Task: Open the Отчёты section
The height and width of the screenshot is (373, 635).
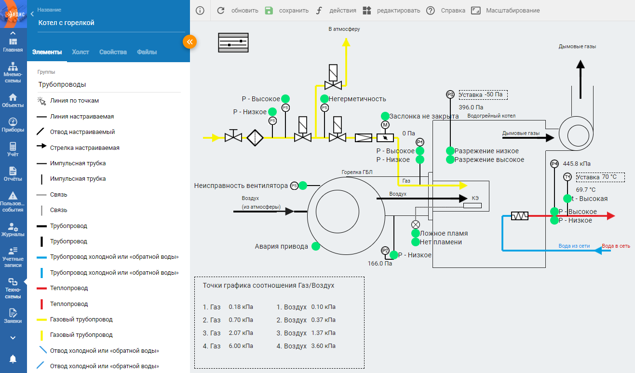Action: click(13, 174)
